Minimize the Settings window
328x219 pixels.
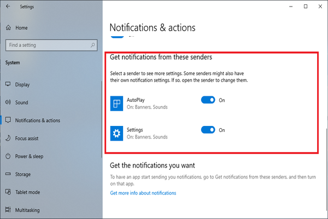(291, 7)
